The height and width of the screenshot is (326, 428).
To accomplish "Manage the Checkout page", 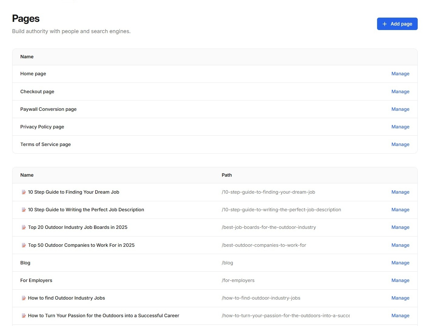I will click(400, 91).
